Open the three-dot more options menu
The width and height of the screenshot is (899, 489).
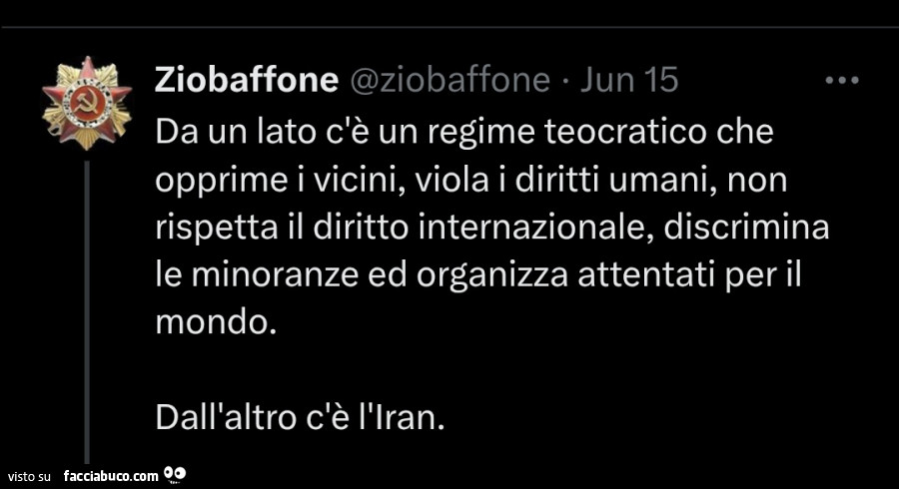click(842, 81)
